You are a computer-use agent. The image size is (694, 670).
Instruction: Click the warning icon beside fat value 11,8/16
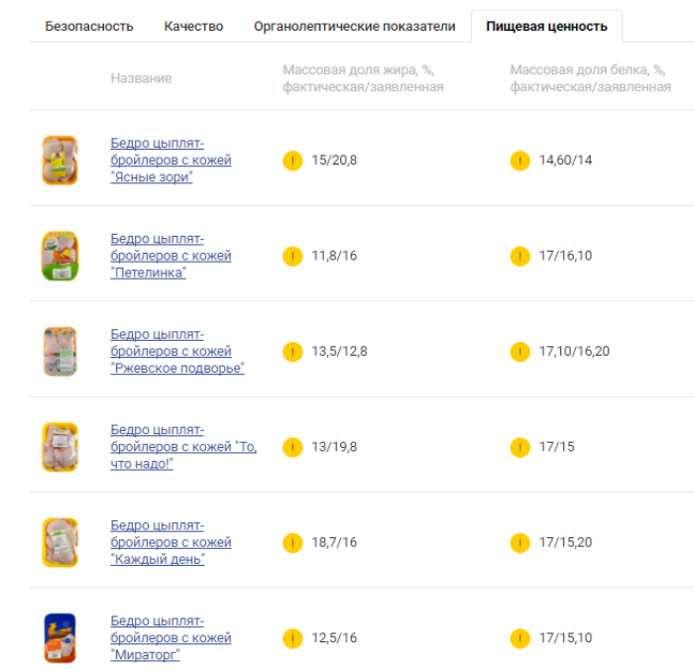(292, 257)
